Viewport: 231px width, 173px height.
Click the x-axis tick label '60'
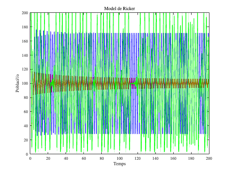pyautogui.click(x=84, y=158)
